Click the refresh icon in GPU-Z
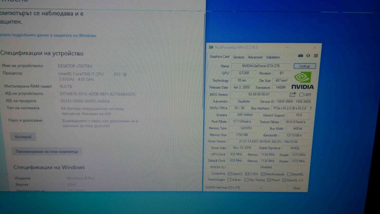The height and width of the screenshot is (214, 380). click(x=308, y=56)
